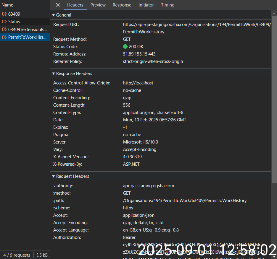Image resolution: width=277 pixels, height=259 pixels.
Task: Open the Response tab
Action: 122,5
